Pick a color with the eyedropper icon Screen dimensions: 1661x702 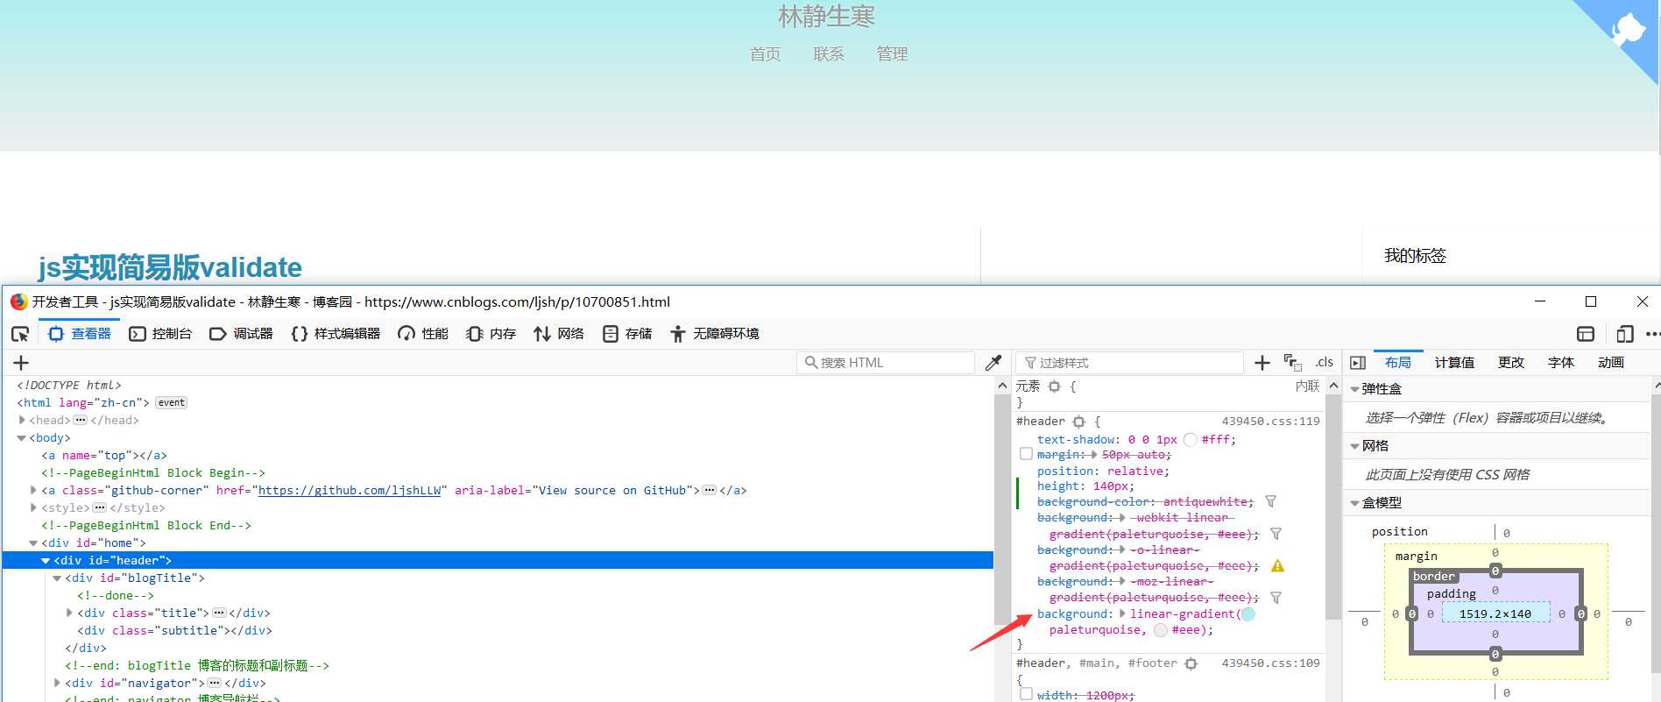tap(993, 363)
